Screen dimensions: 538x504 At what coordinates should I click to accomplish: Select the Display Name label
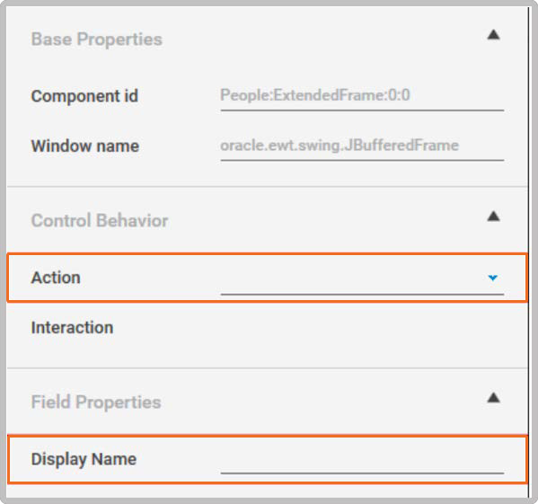point(84,459)
